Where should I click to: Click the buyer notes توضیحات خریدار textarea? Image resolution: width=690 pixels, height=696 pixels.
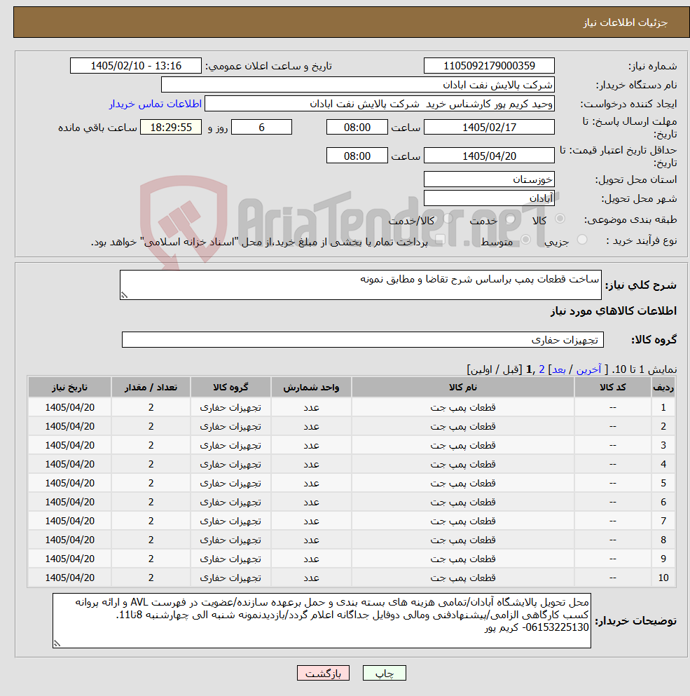click(322, 620)
